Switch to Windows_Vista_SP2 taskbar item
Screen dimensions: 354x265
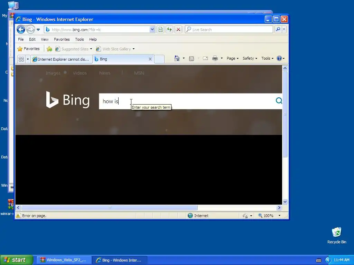click(x=64, y=260)
